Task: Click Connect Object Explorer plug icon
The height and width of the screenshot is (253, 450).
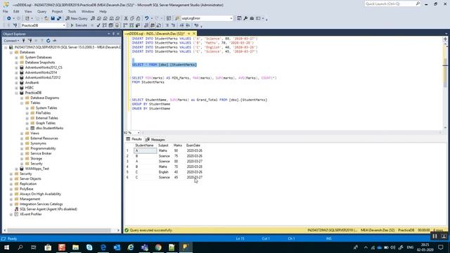Action: pos(24,41)
